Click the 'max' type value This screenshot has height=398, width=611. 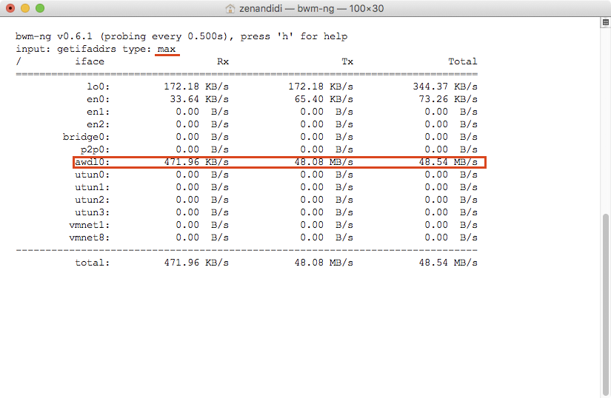tap(167, 49)
